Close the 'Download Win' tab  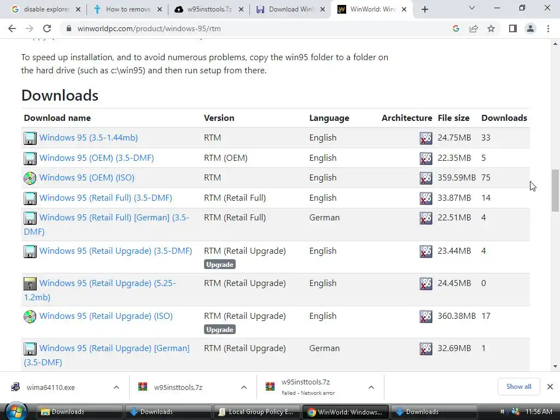tap(323, 9)
